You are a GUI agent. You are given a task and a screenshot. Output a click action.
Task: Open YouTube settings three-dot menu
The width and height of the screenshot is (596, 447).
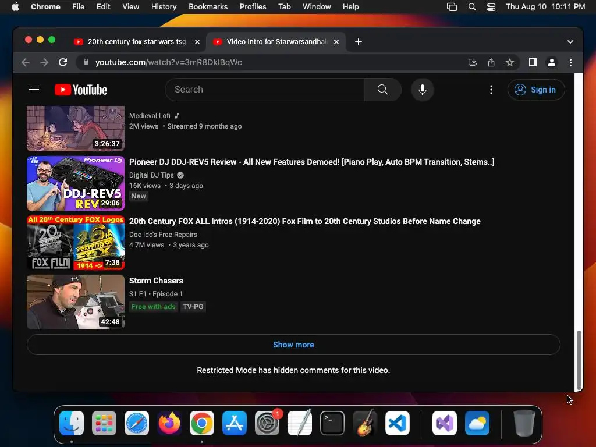491,90
